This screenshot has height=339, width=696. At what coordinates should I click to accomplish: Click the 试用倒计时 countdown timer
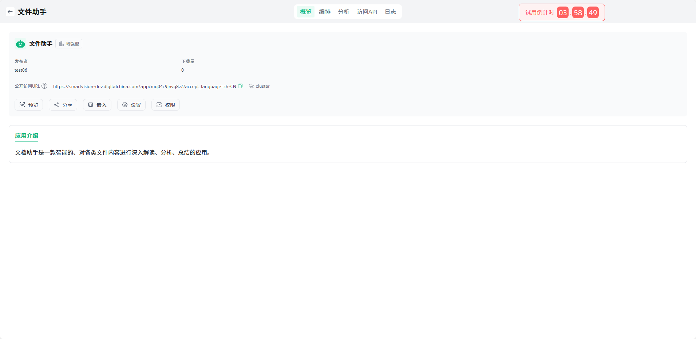(x=561, y=13)
